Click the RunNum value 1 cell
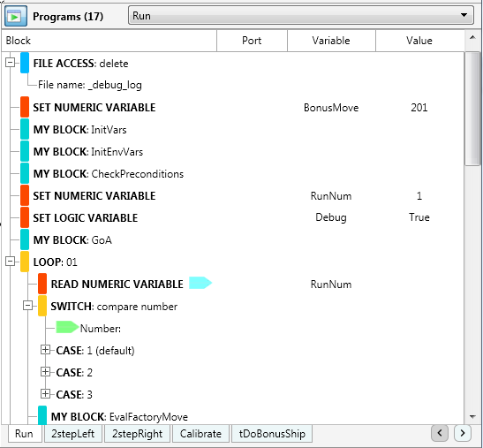Image resolution: width=483 pixels, height=448 pixels. (419, 196)
